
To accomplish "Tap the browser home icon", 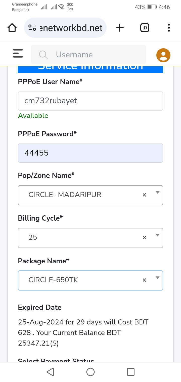I will [12, 28].
